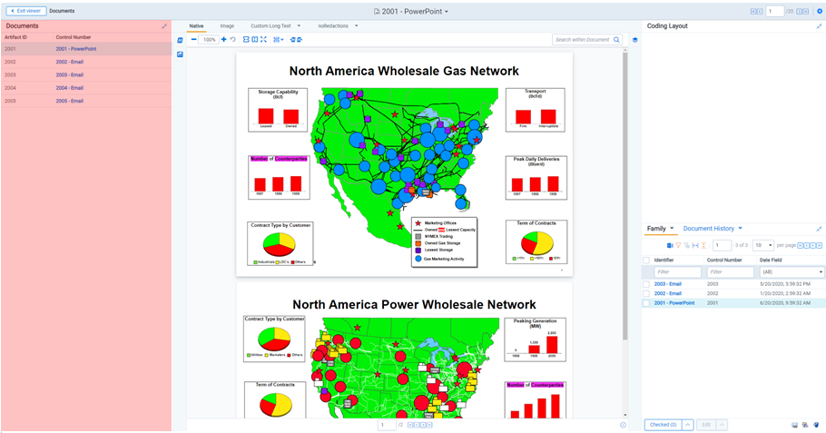The width and height of the screenshot is (826, 433).
Task: Open 2002 - Email in Documents list
Action: tap(70, 62)
